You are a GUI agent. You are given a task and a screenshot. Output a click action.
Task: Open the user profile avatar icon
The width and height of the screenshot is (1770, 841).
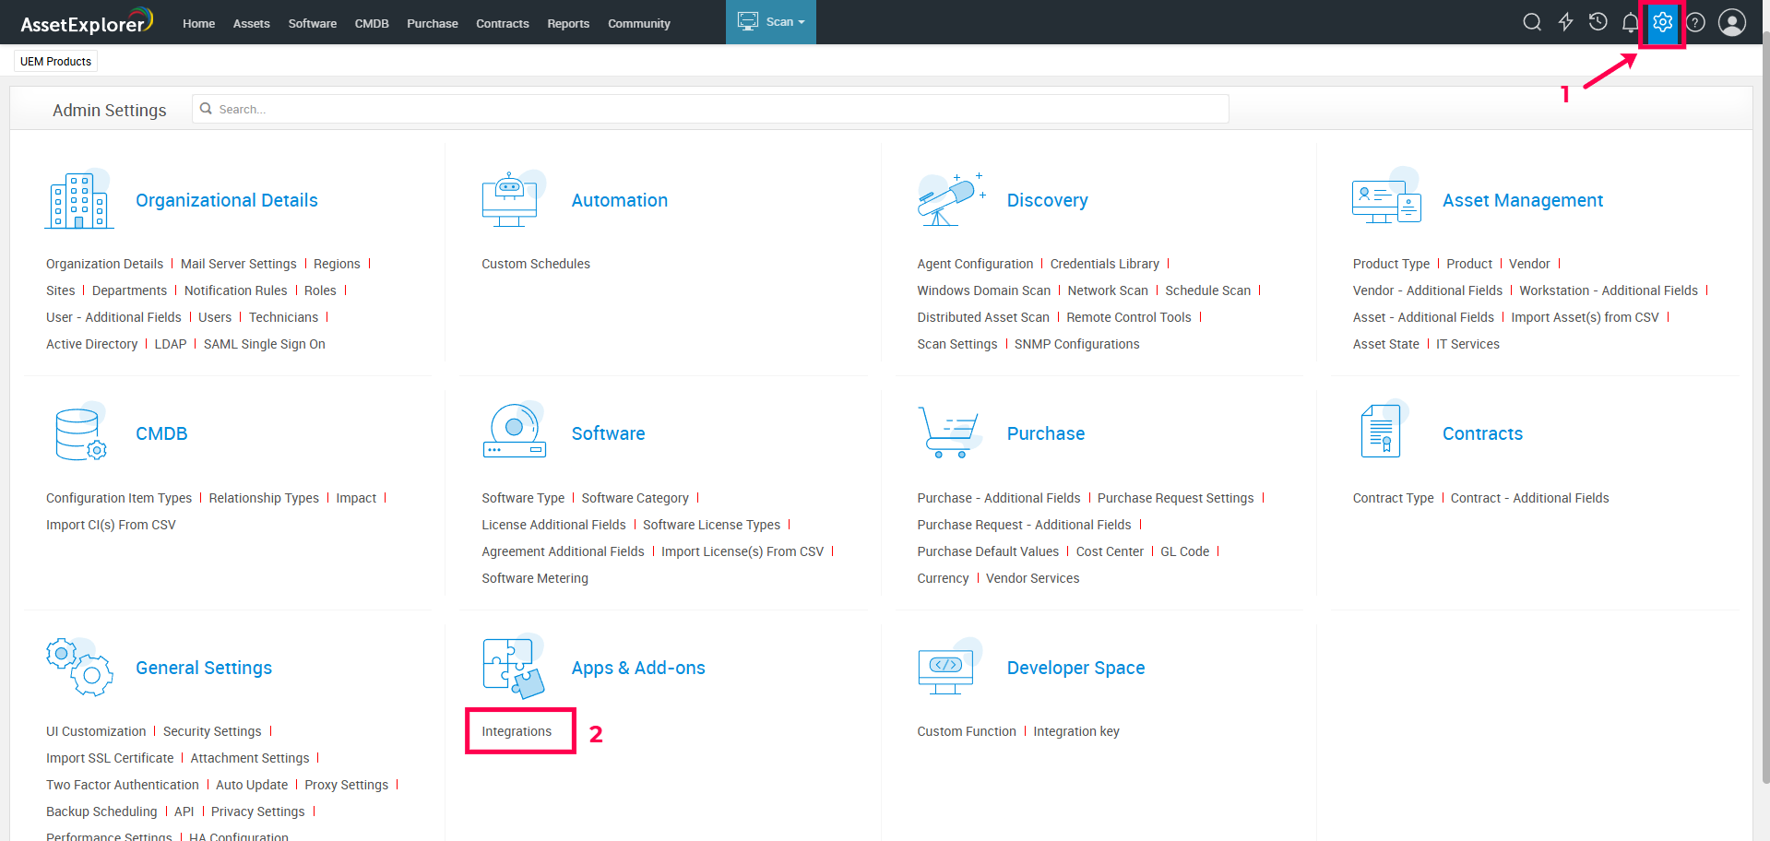(1732, 22)
